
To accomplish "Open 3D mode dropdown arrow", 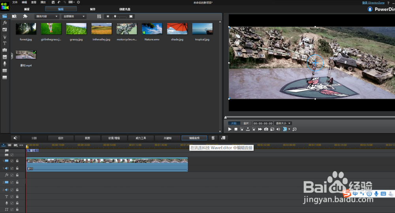I will coord(289,129).
